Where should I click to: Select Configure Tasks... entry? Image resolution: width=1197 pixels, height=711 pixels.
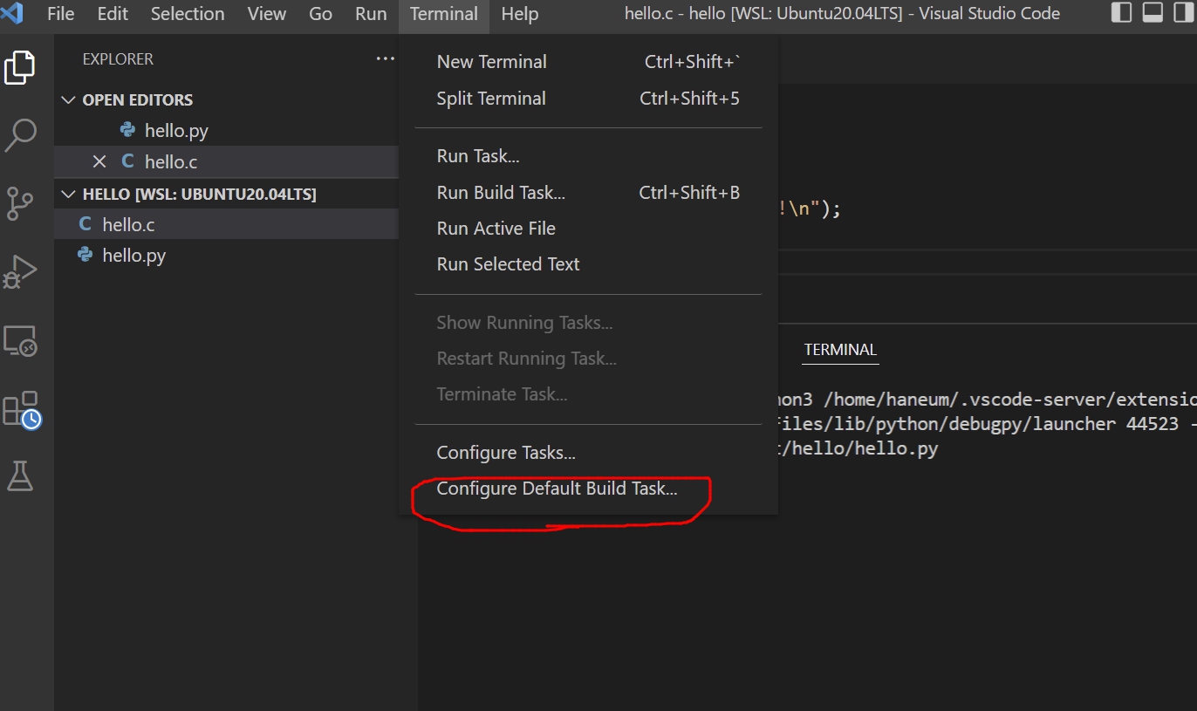point(588,453)
